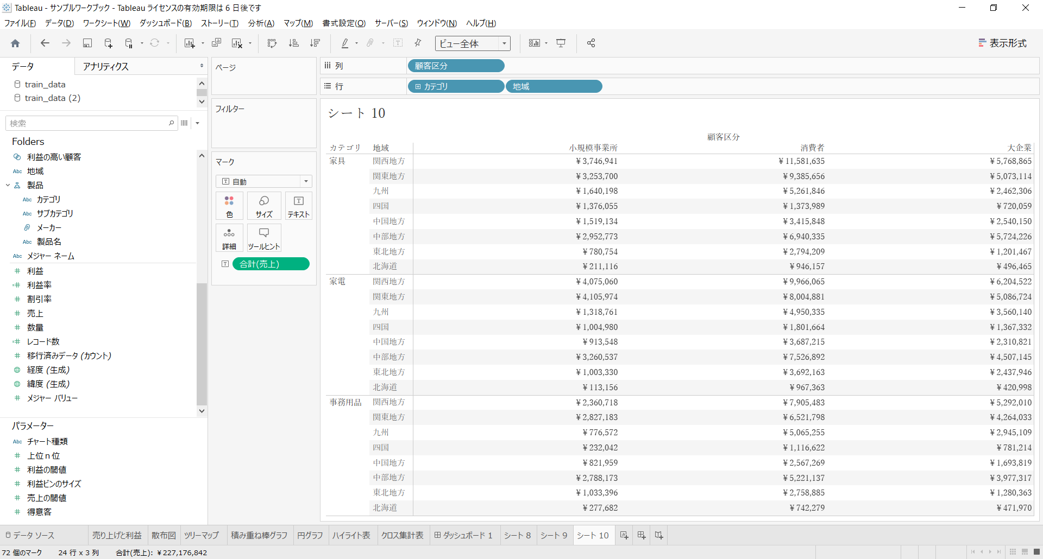
Task: Open dropdown arrow beside highlight pen icon
Action: tap(356, 43)
